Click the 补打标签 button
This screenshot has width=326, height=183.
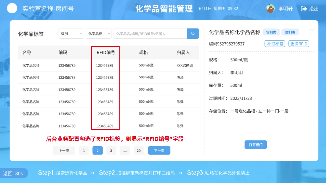pos(275,44)
